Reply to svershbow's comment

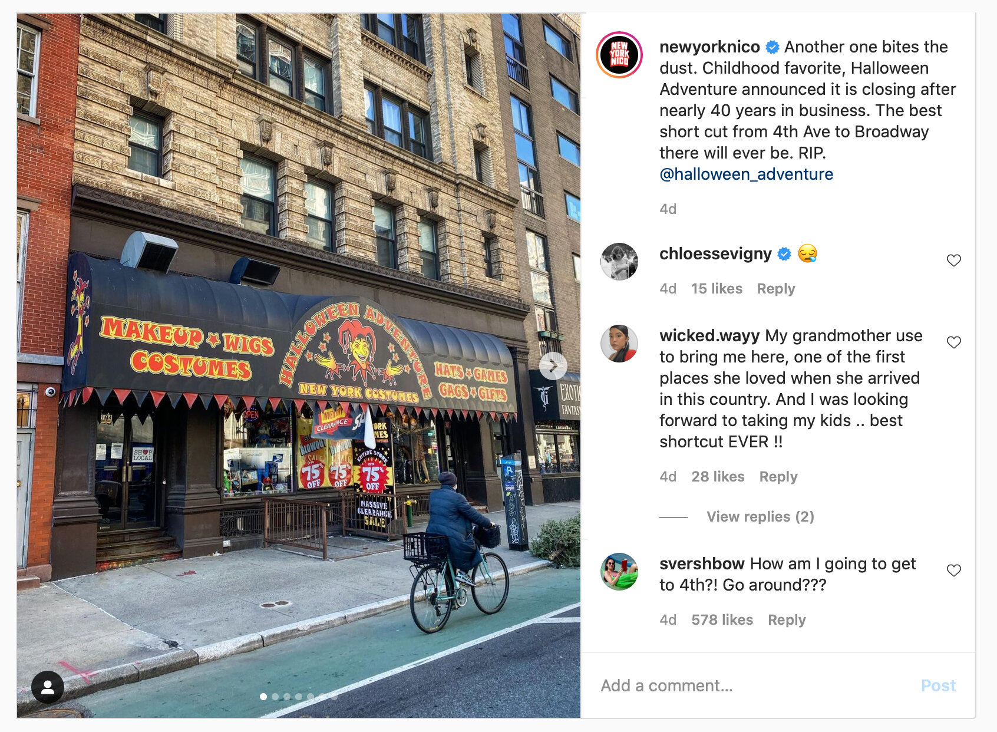(x=787, y=620)
